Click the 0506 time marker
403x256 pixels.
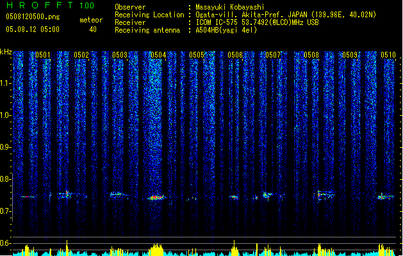coord(235,55)
